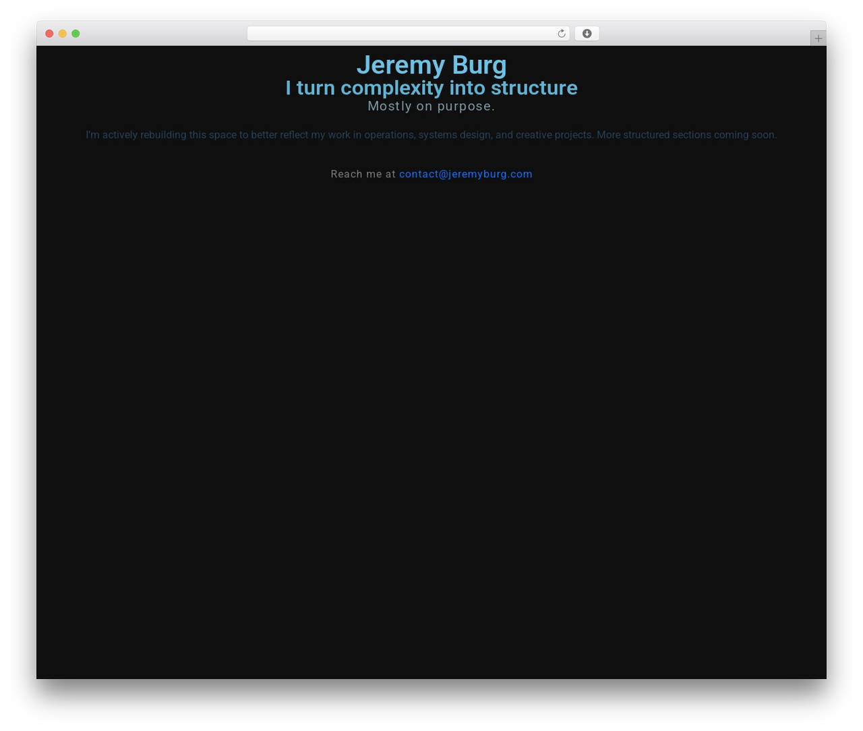863x731 pixels.
Task: Select the "Mostly on purpose." tagline
Action: [431, 106]
